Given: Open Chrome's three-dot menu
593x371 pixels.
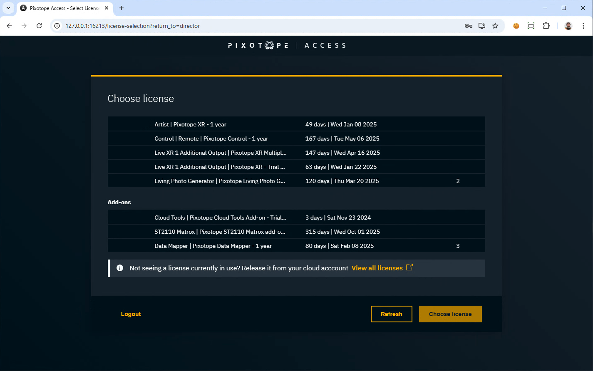Looking at the screenshot, I should pos(583,25).
